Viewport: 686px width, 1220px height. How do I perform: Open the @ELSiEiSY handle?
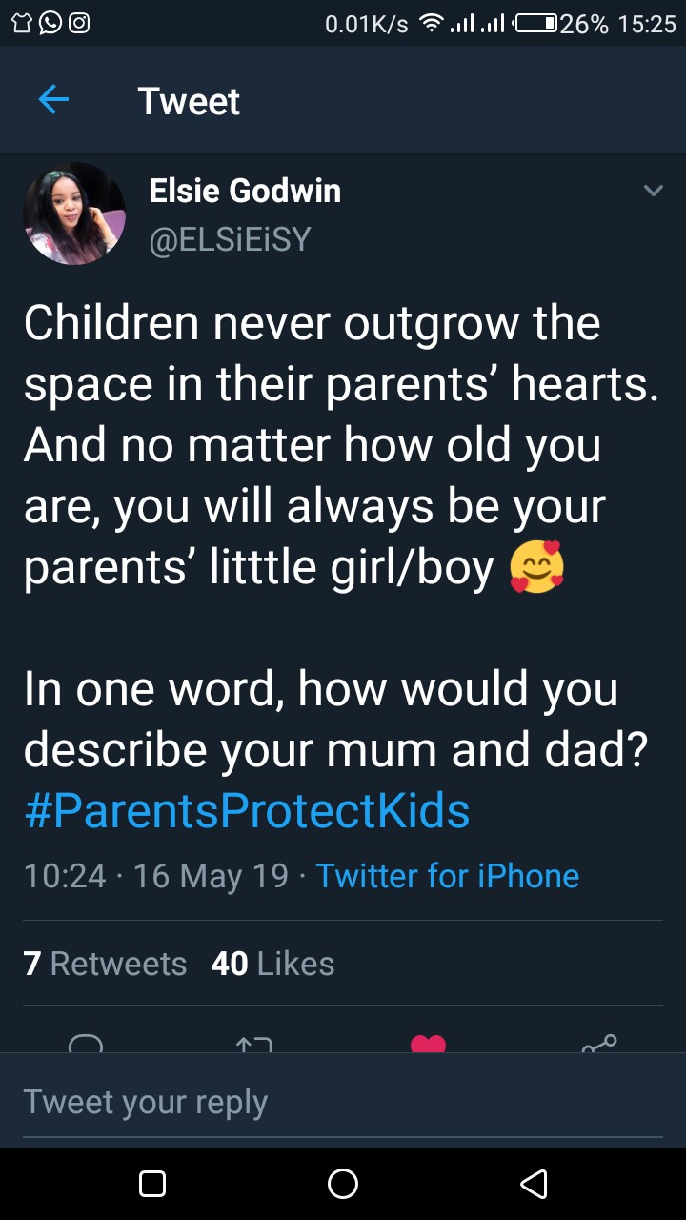[230, 238]
